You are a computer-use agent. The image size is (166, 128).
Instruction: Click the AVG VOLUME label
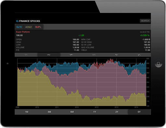pos(88,47)
